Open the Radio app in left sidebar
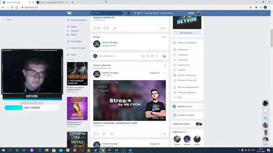Image resolution: width=273 pixels, height=153 pixels. point(73,54)
